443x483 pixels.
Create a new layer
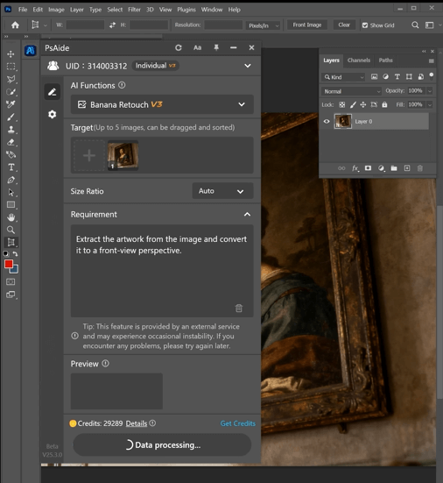pyautogui.click(x=407, y=168)
